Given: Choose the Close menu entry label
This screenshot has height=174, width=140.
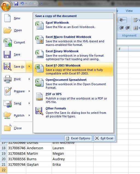Looking at the screenshot, I should click(x=18, y=128).
